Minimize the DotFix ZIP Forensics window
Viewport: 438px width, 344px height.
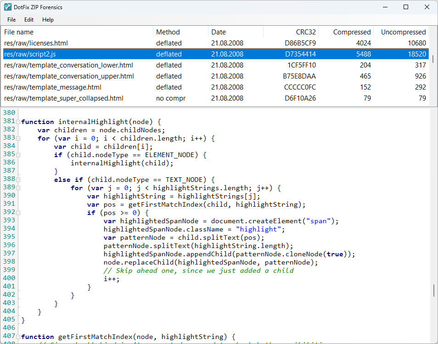pos(385,7)
